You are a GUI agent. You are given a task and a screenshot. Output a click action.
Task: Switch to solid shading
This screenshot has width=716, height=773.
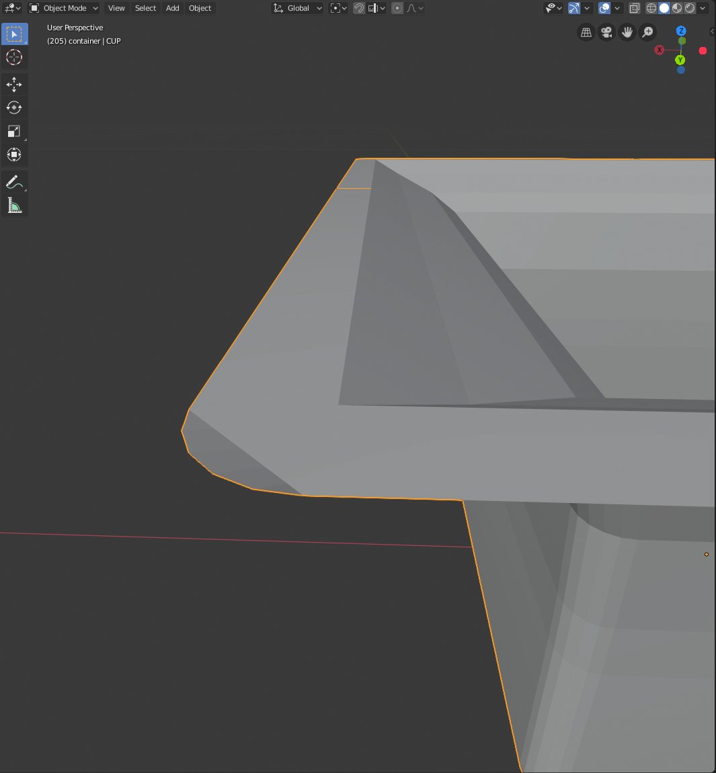point(664,8)
